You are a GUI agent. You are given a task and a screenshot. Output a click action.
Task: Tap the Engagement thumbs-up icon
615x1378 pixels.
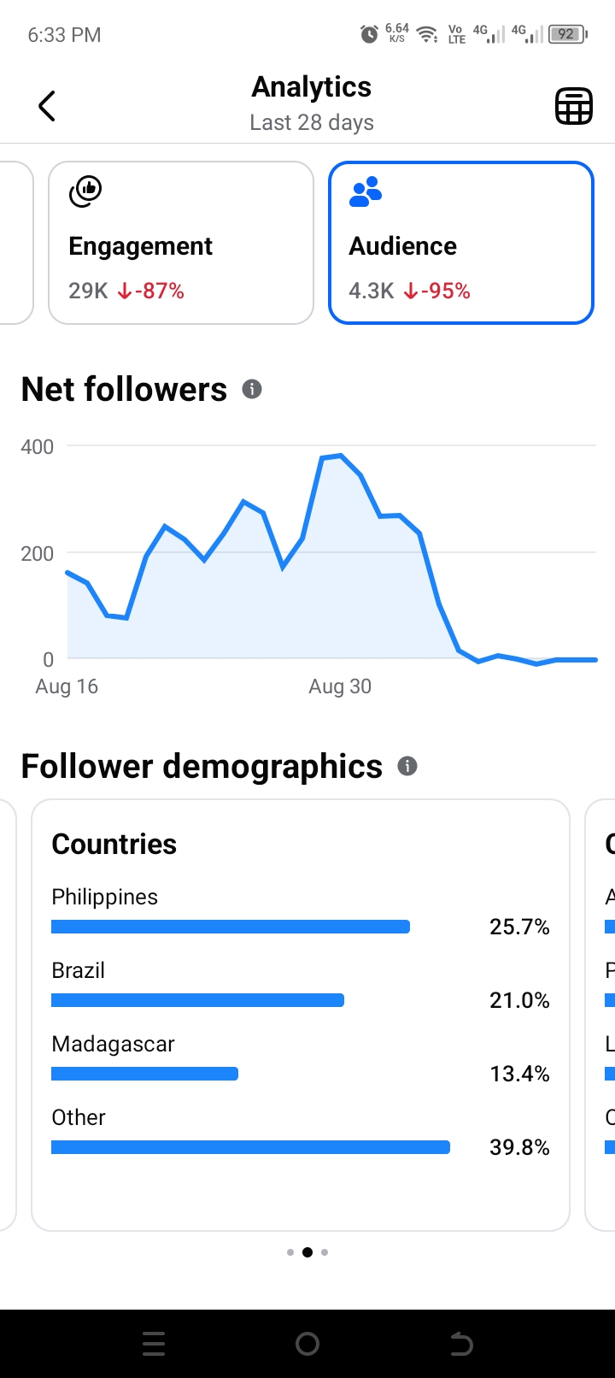[x=85, y=191]
